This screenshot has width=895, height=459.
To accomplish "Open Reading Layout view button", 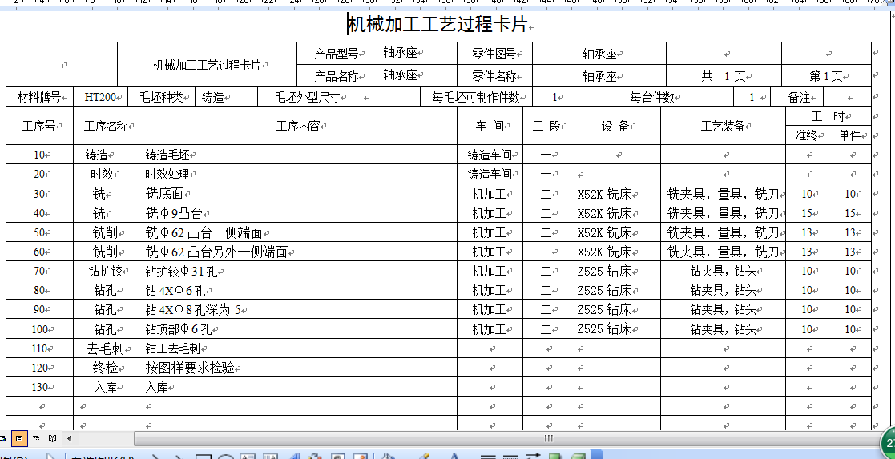I will 52,438.
